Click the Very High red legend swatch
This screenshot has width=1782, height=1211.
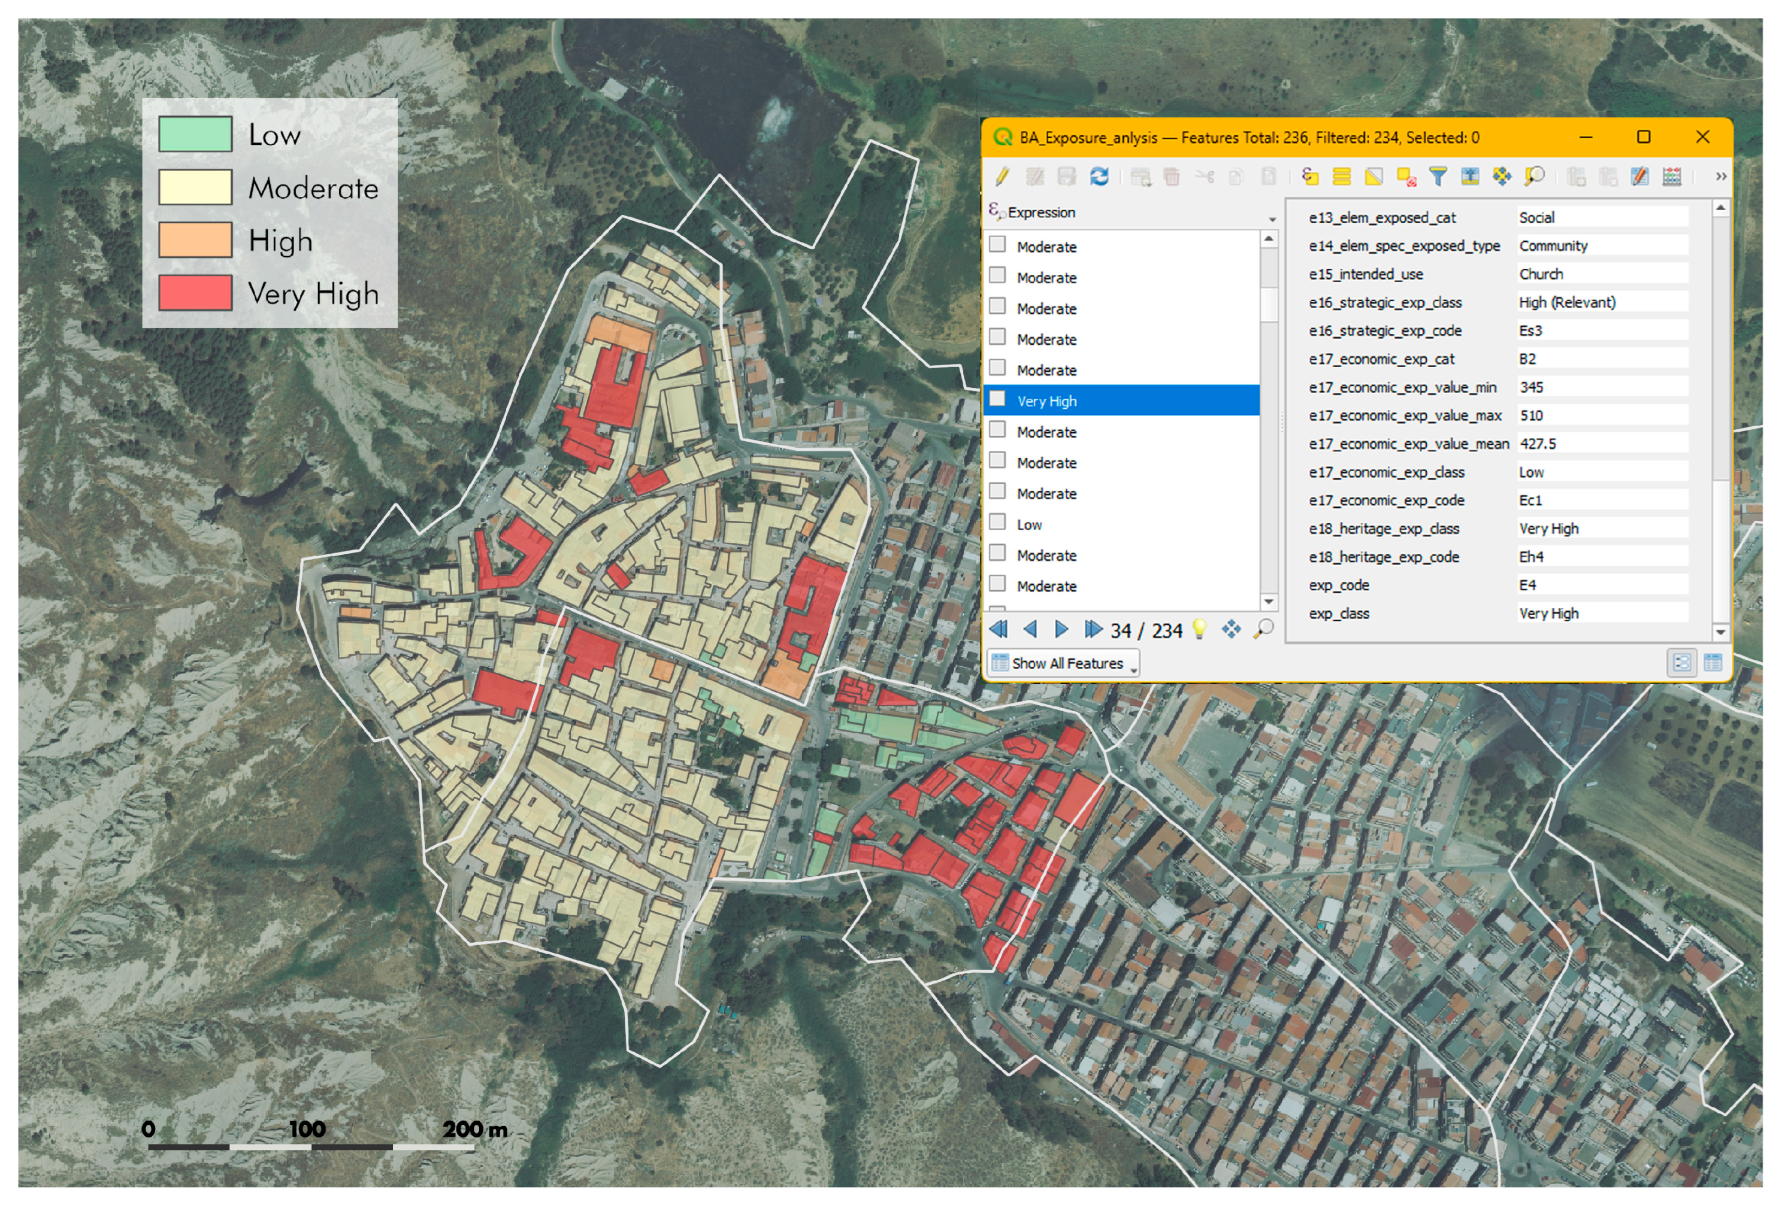point(195,293)
